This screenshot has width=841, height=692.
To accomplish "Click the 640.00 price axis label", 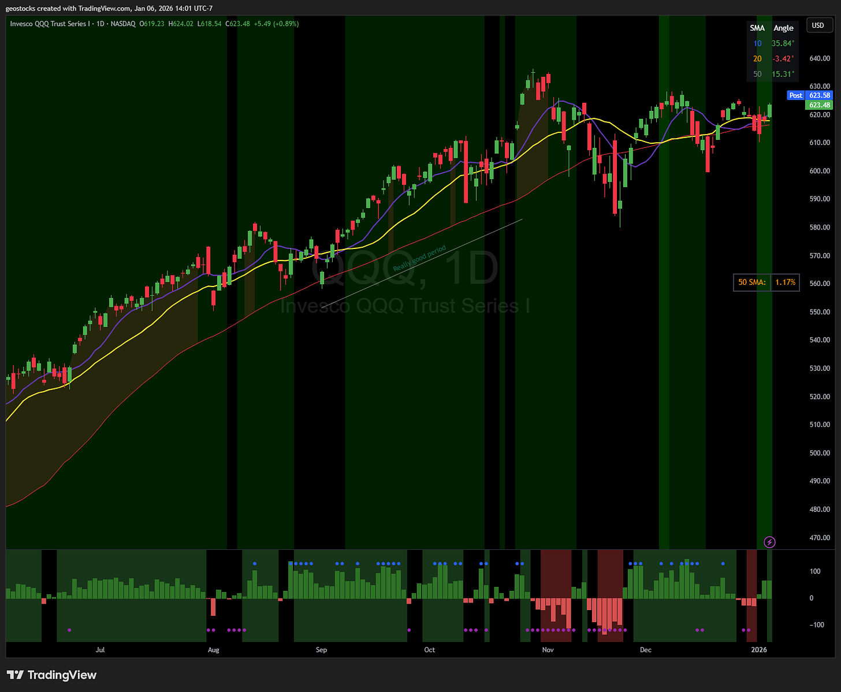I will click(x=820, y=58).
